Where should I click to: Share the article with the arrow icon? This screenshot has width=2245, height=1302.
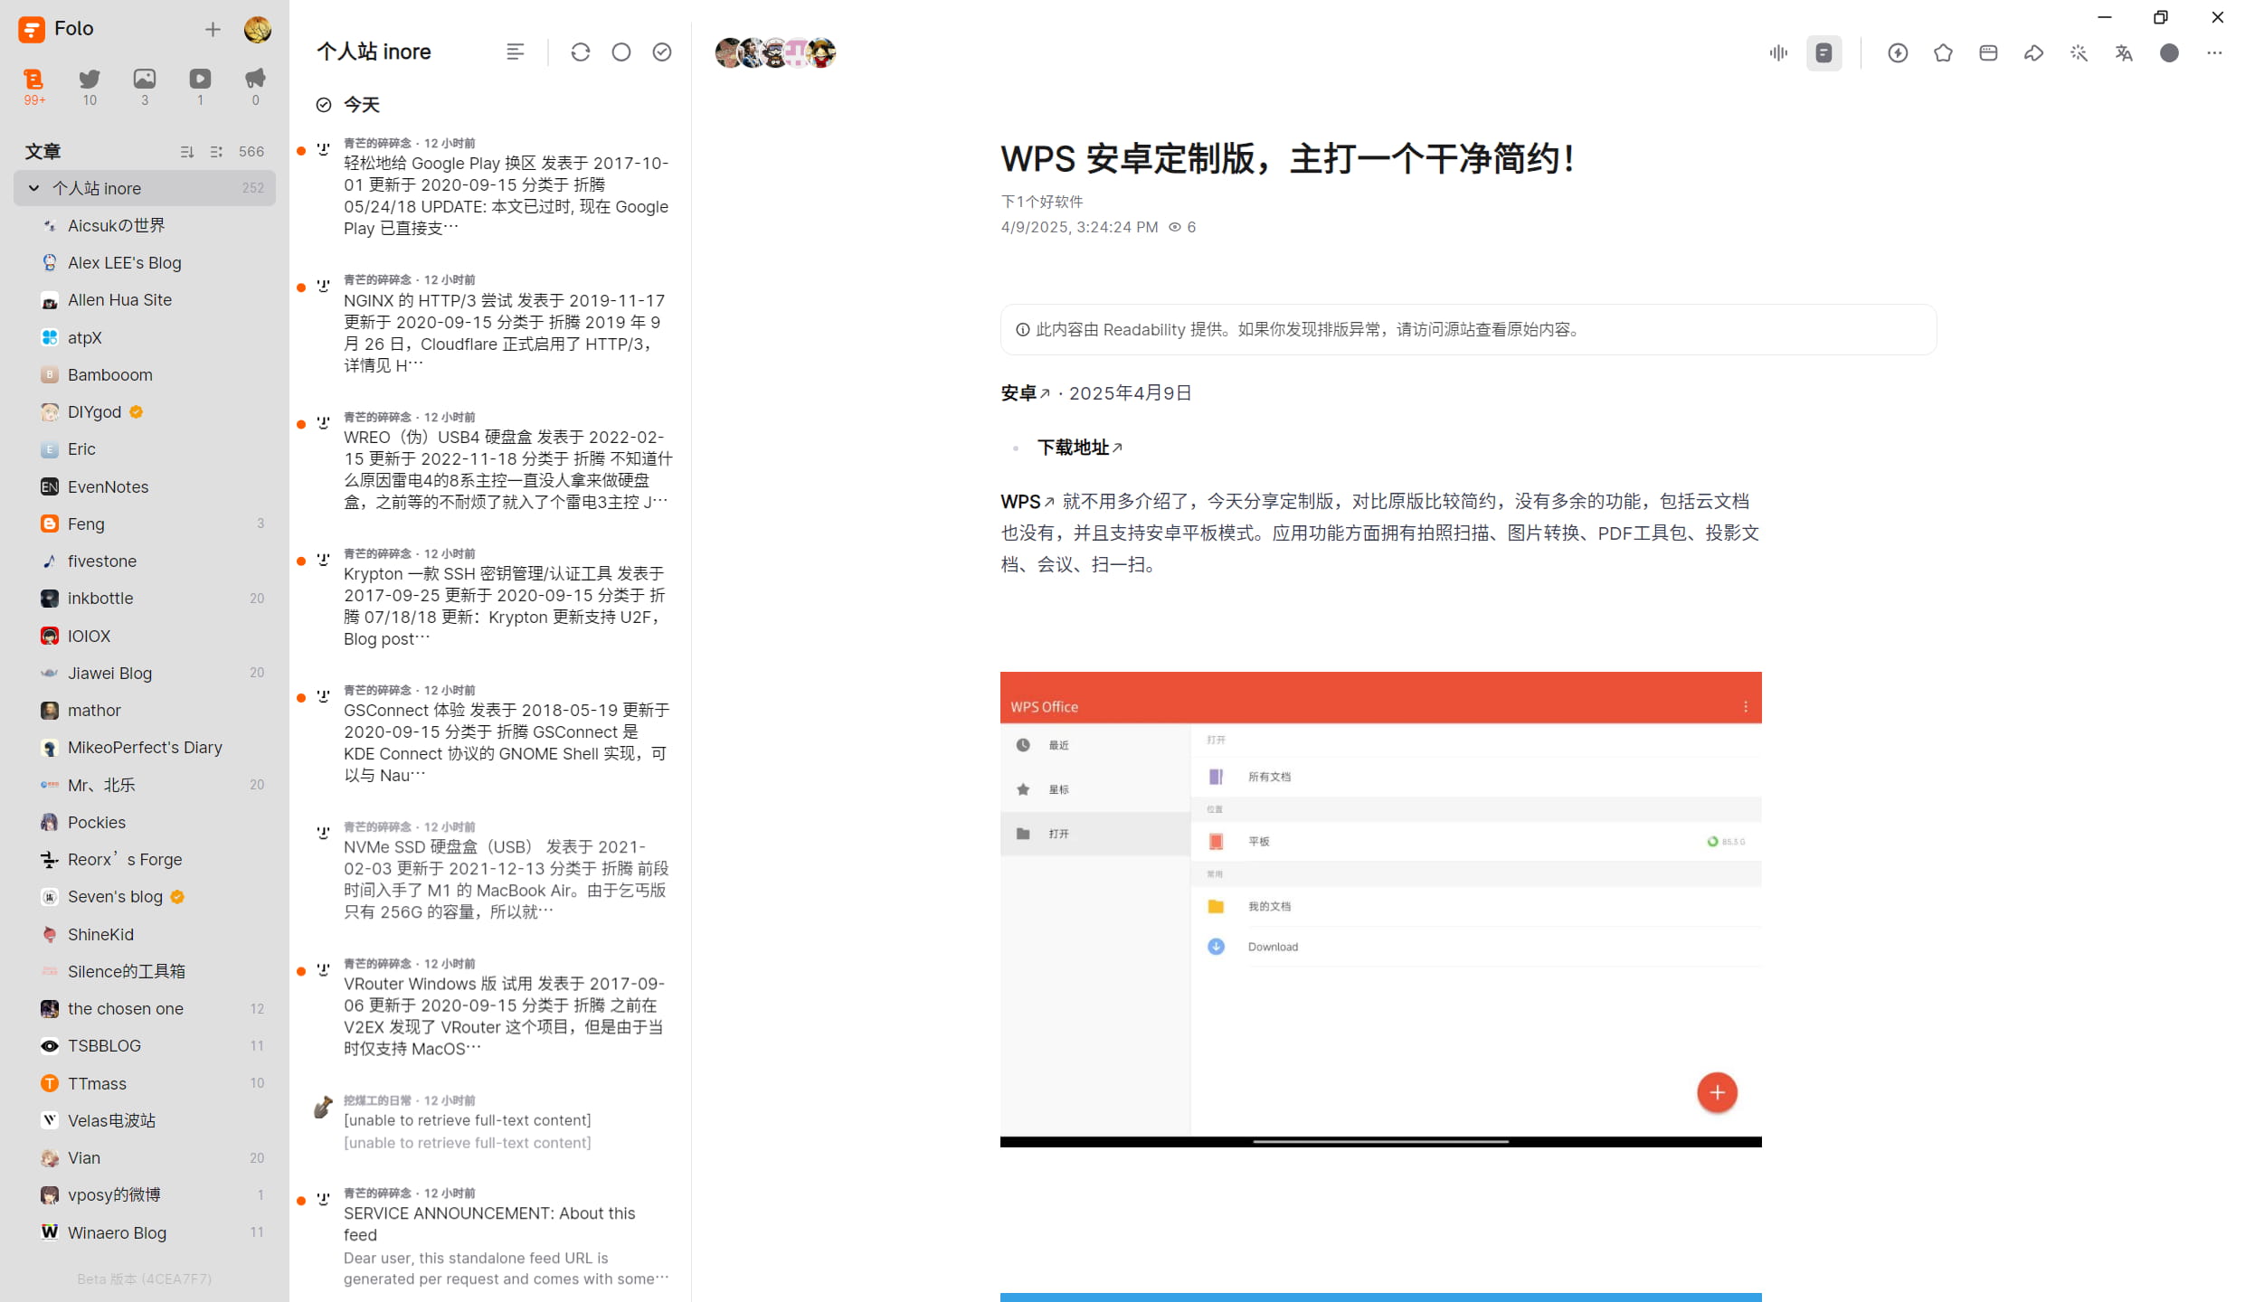pos(2033,53)
